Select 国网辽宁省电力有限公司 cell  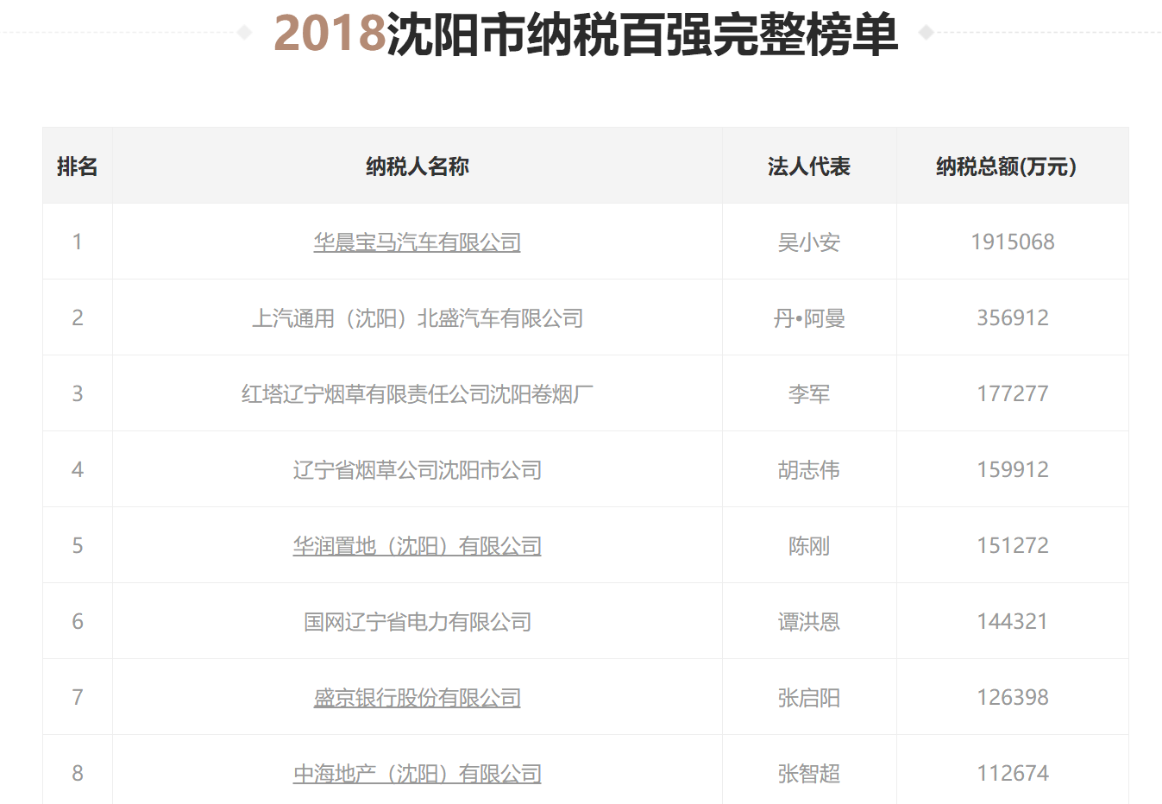[418, 622]
